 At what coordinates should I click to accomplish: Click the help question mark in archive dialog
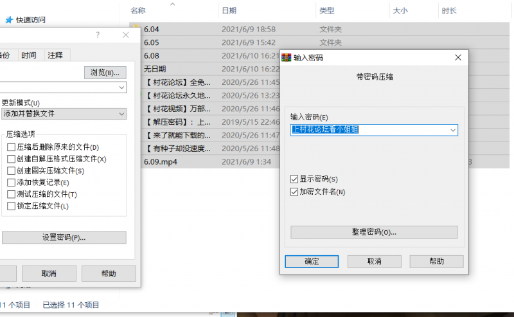coord(98,35)
